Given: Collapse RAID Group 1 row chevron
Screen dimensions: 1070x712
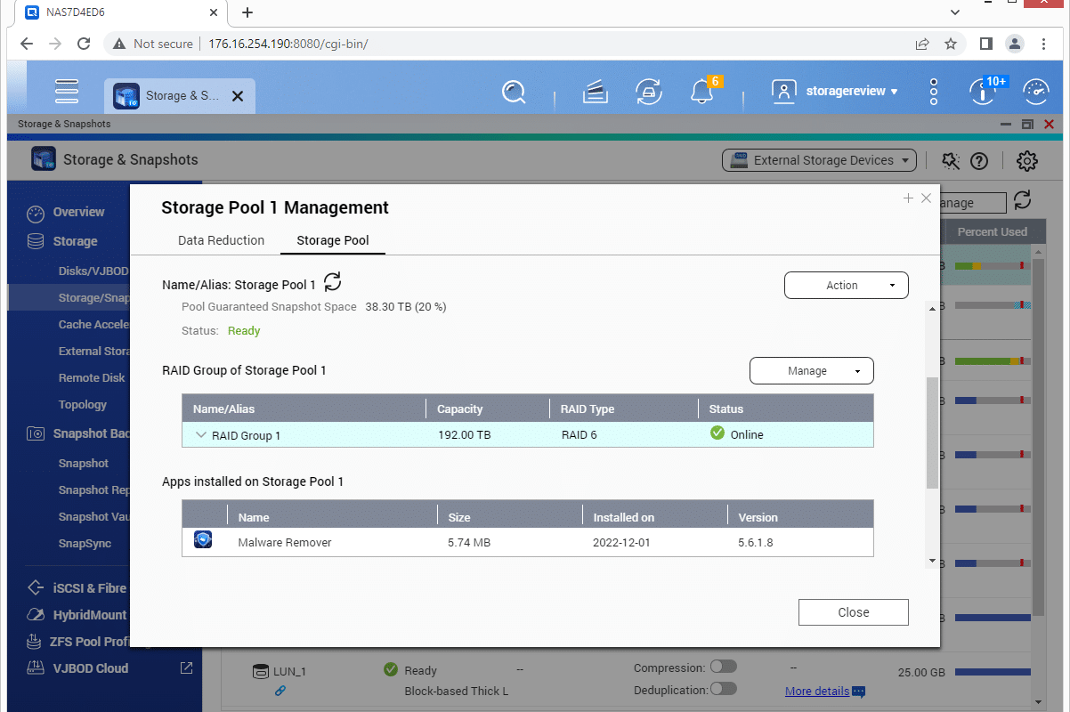Looking at the screenshot, I should (200, 435).
